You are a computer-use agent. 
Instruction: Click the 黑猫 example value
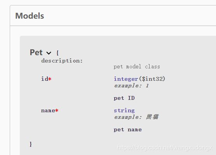pos(152,117)
